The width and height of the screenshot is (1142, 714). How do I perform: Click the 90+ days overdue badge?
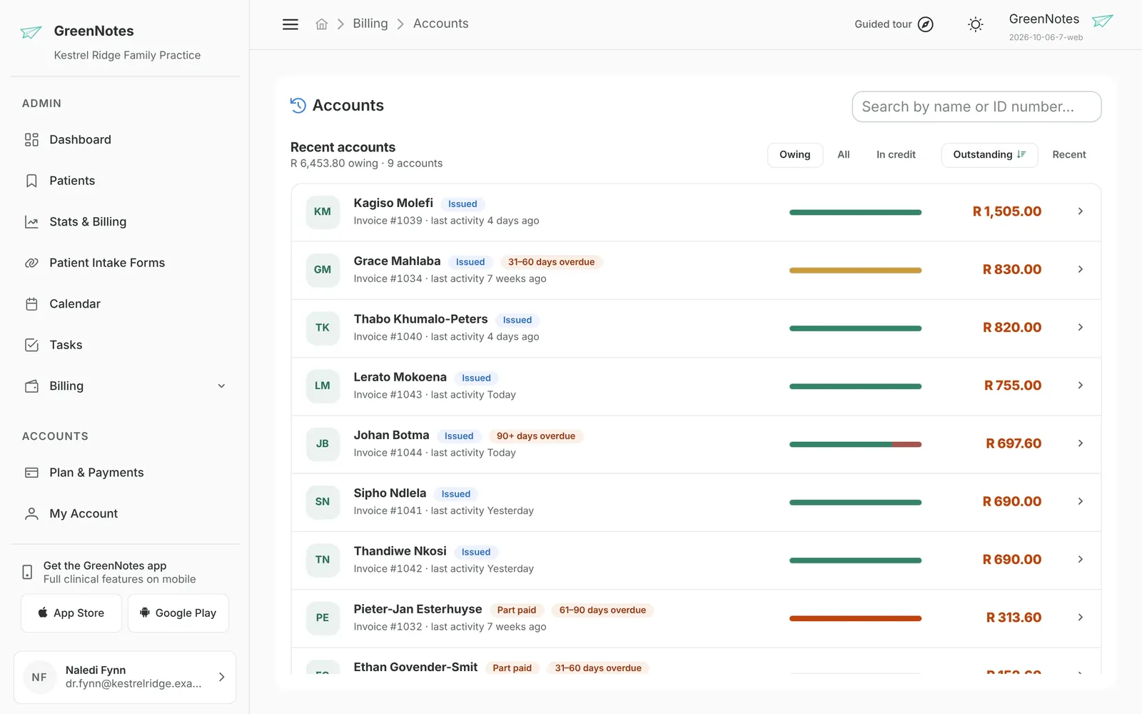pyautogui.click(x=536, y=436)
